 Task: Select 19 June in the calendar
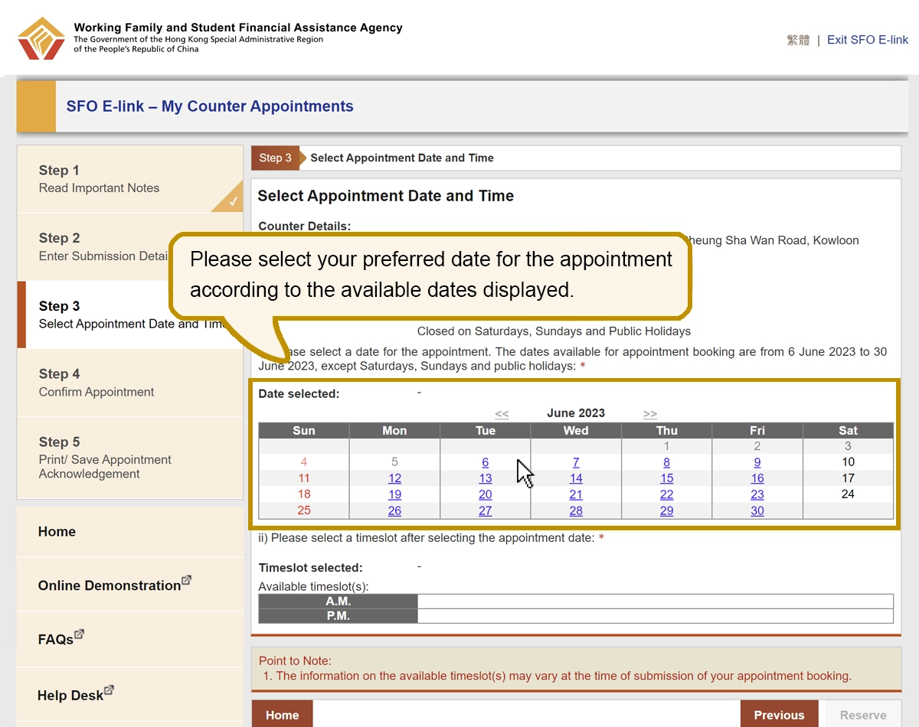[x=394, y=494]
